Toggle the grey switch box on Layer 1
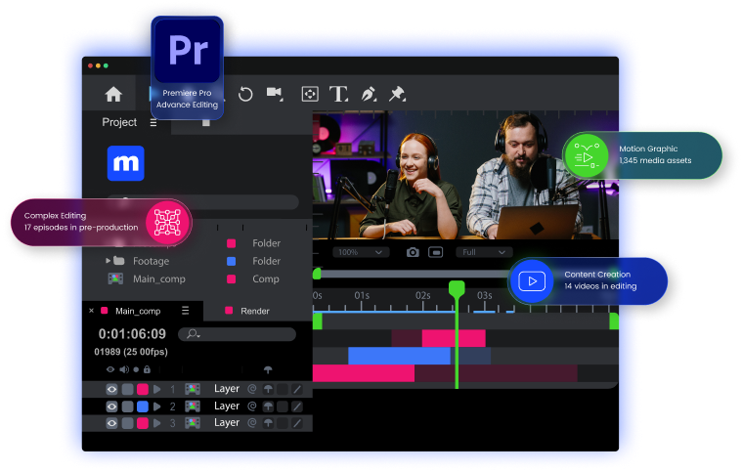The width and height of the screenshot is (742, 471). [127, 389]
